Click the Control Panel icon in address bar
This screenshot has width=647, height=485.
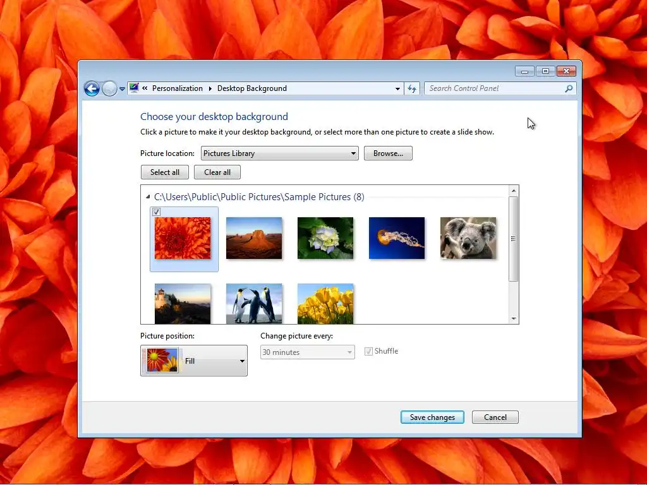(x=134, y=88)
